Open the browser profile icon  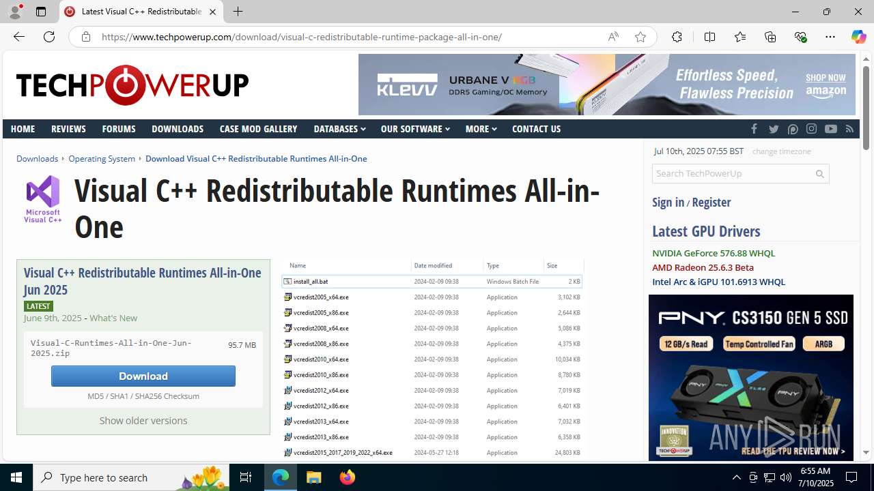15,12
